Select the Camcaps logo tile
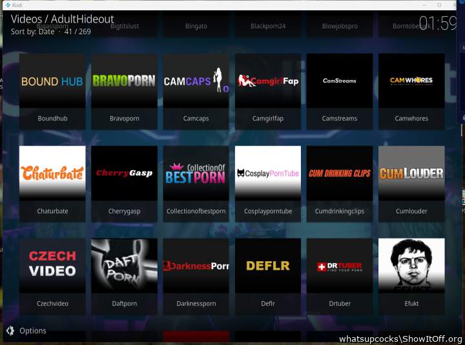The image size is (465, 345). point(196,81)
